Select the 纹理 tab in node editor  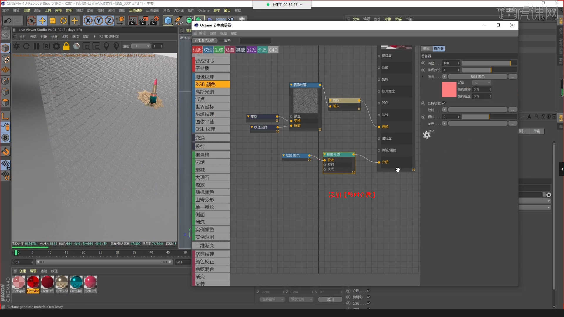coord(208,50)
